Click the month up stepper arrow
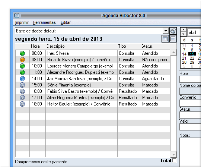This screenshot has width=201, height=167. click(183, 30)
